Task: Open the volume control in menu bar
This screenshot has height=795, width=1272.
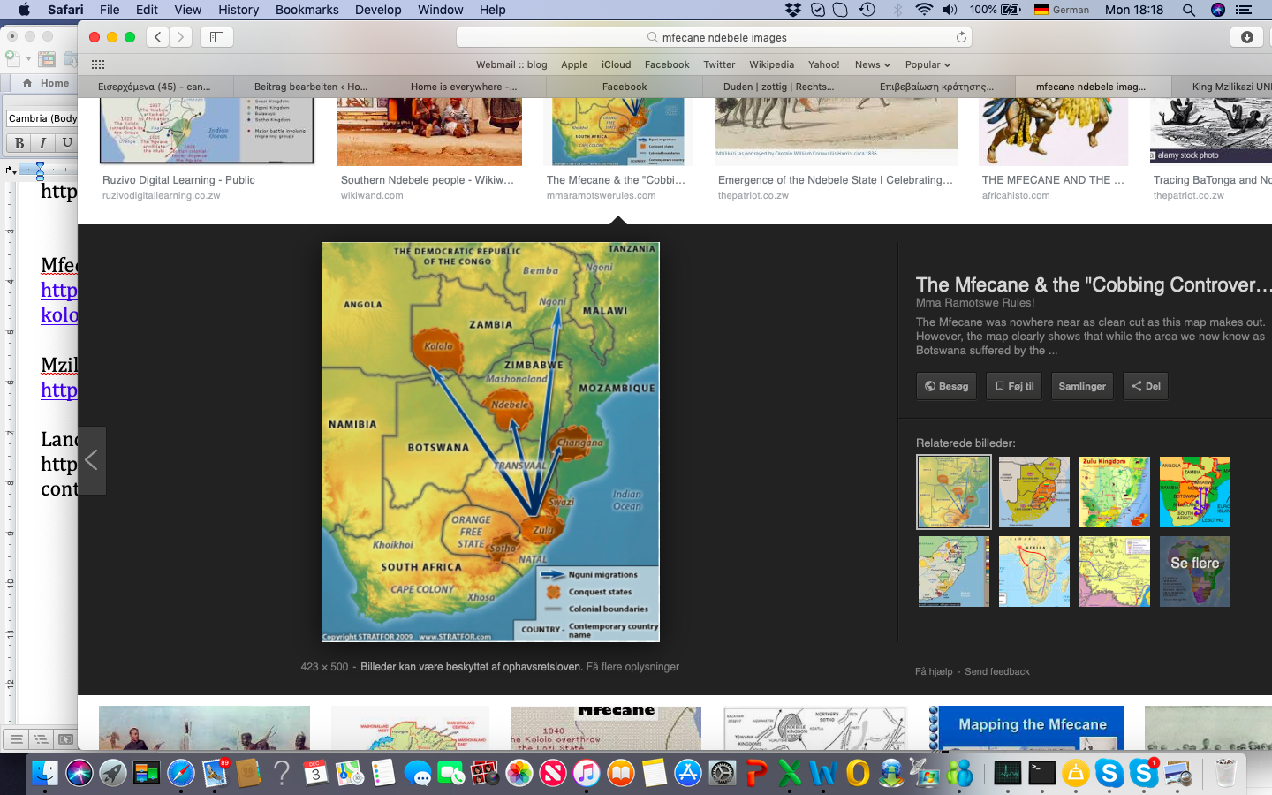Action: coord(950,10)
